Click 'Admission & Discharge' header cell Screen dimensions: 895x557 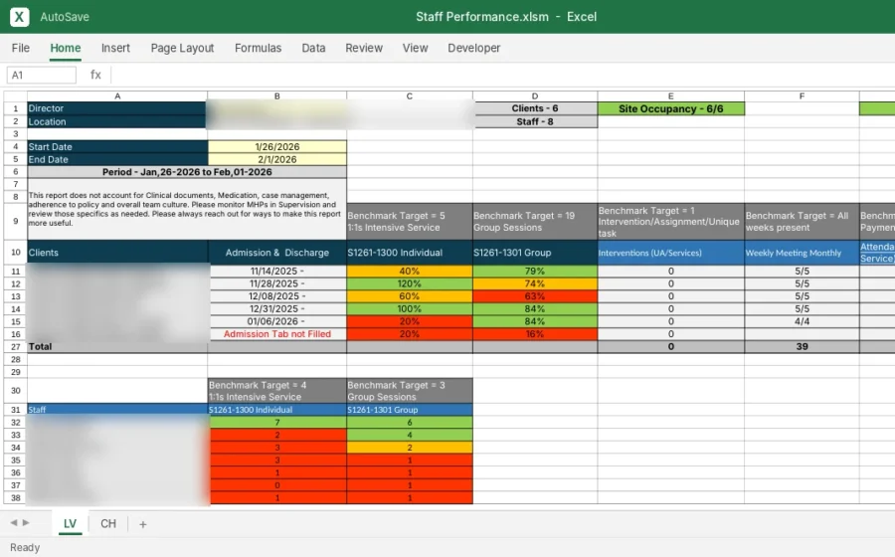pos(276,253)
